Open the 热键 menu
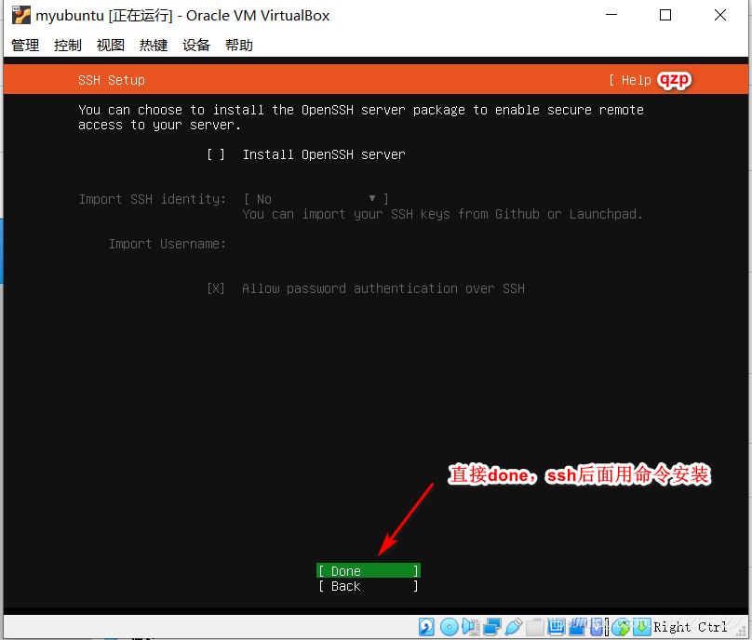The image size is (752, 640). [x=154, y=45]
